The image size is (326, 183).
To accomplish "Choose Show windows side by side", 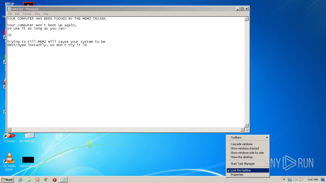I will pos(248,153).
